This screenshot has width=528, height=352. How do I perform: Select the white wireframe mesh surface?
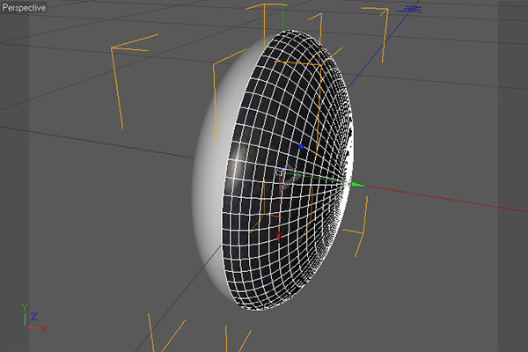(286, 168)
